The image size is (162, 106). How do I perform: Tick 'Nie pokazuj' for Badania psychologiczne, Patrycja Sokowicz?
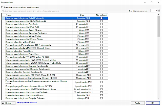[102, 98]
